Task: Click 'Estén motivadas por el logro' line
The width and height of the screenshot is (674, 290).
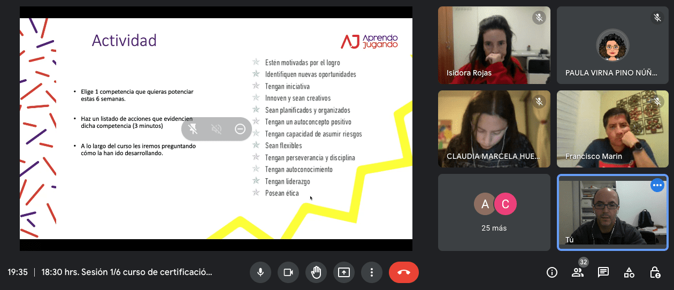Action: click(302, 63)
